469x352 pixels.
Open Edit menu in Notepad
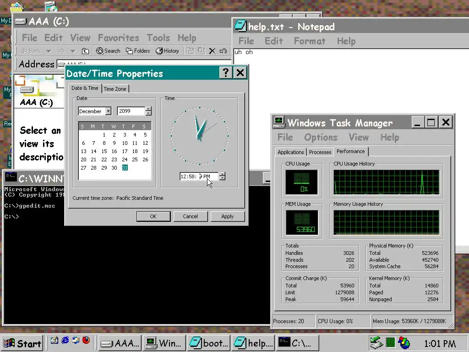click(x=274, y=41)
